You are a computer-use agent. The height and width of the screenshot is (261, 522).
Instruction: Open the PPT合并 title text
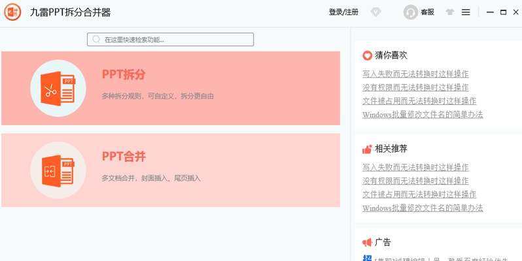[x=124, y=157]
